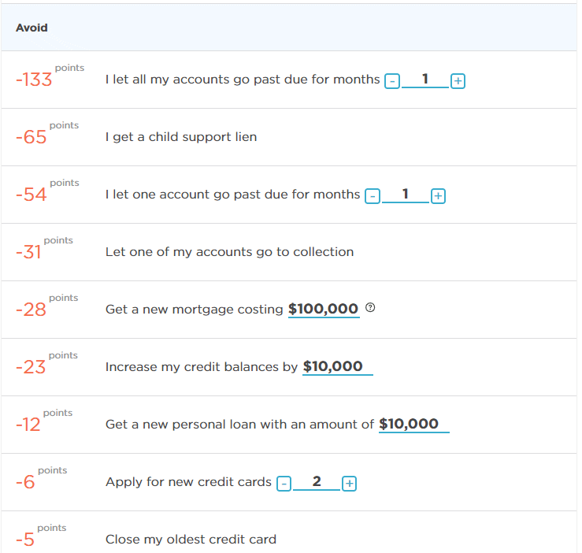Edit the personal loan $10,000 amount
The image size is (582, 553).
point(413,425)
